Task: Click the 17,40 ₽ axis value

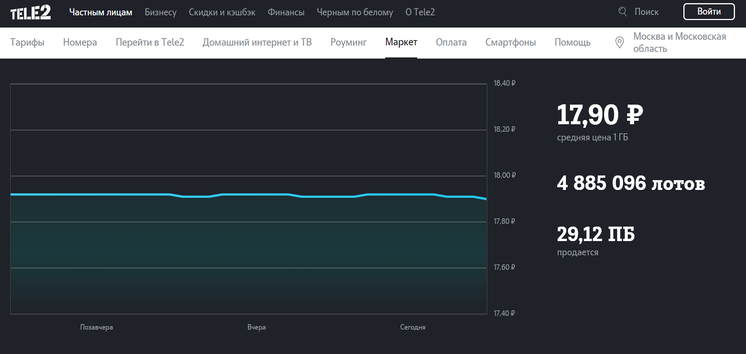Action: pos(504,313)
